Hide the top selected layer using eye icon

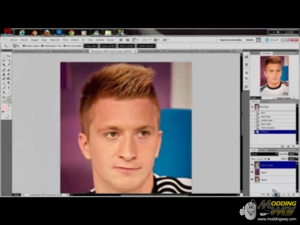coord(252,165)
